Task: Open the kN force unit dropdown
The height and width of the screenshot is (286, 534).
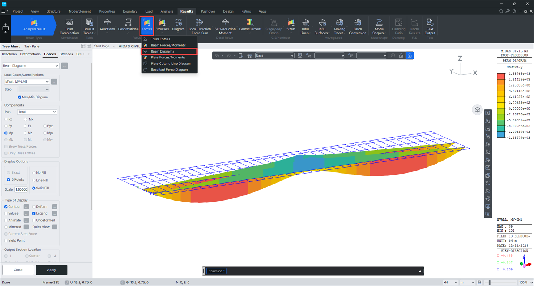Action: 451,282
